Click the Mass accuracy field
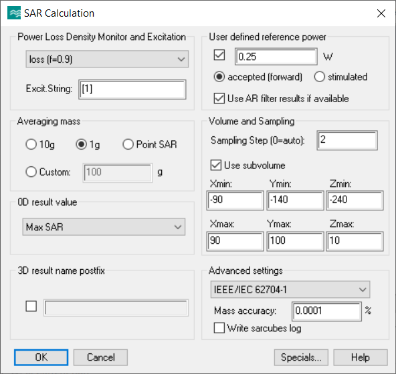Screen dimensions: 396x374 (x=326, y=311)
